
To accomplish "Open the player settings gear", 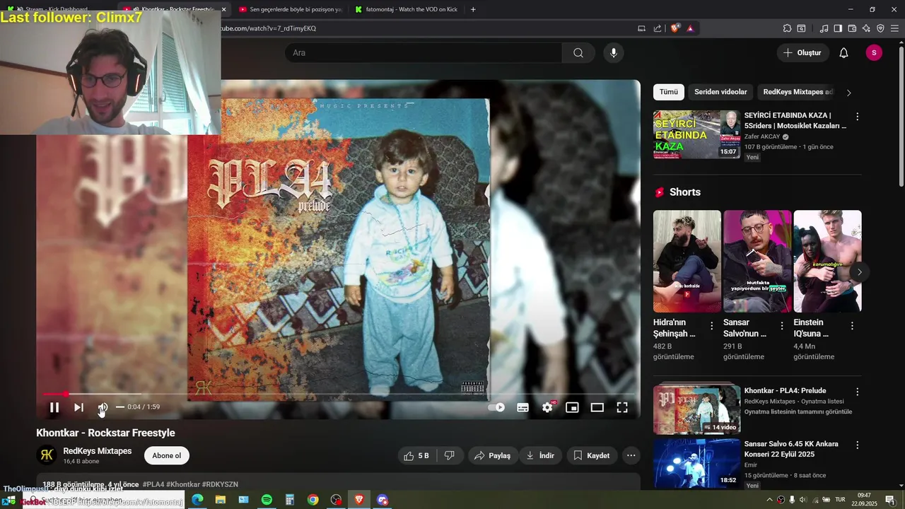I will [548, 407].
